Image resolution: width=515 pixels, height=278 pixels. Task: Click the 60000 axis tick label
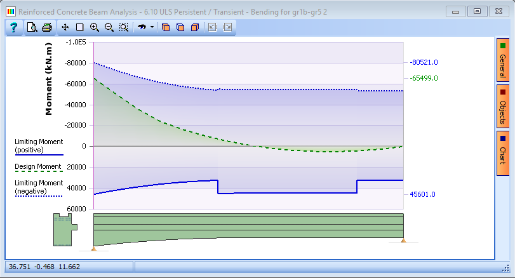tap(77, 209)
